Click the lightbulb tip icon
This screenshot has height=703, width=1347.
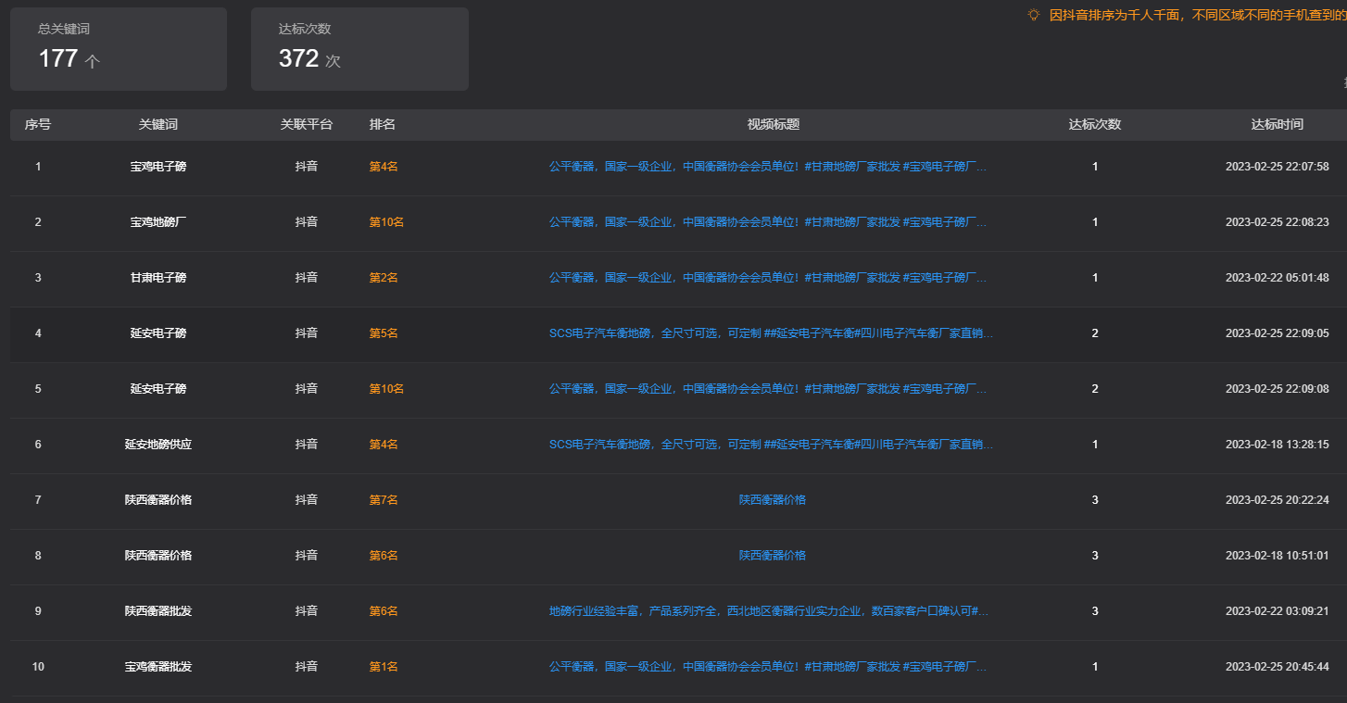1034,15
